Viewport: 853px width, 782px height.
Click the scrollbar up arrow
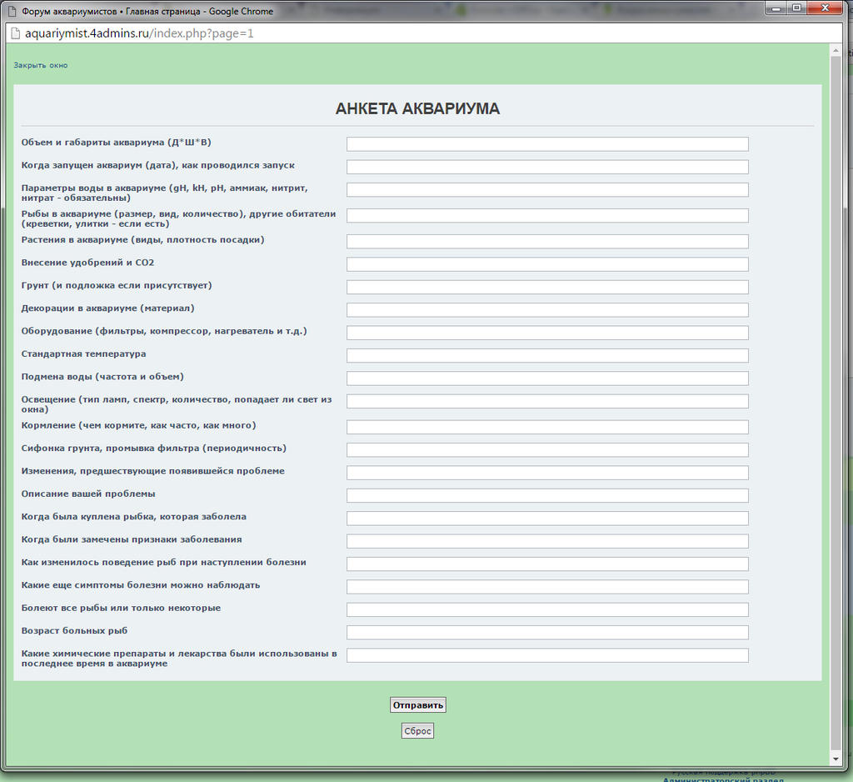pyautogui.click(x=836, y=51)
